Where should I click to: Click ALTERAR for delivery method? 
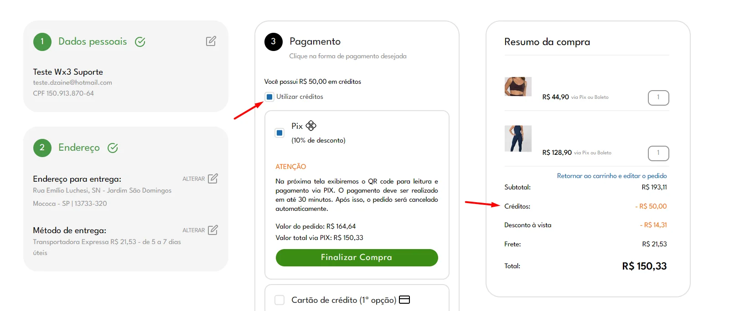click(194, 230)
